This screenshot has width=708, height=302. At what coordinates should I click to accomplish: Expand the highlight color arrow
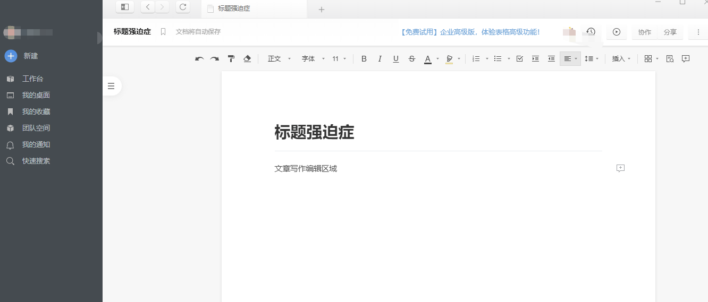459,59
